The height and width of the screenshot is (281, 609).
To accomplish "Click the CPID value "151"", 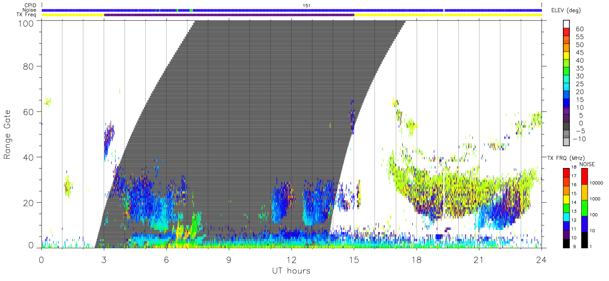I will coord(306,5).
